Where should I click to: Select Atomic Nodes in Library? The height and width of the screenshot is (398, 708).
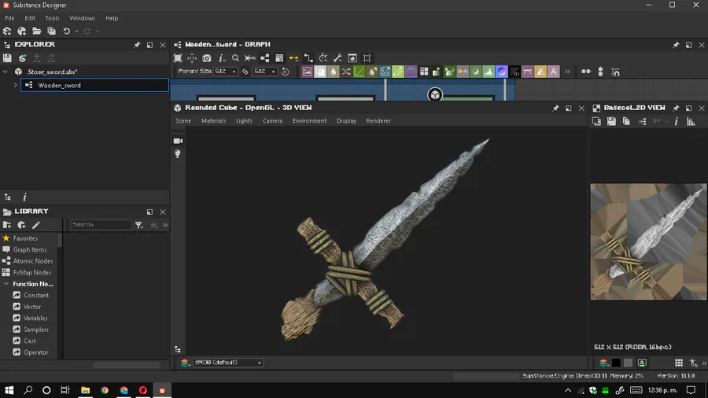[33, 261]
